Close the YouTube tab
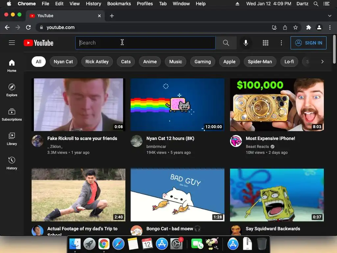 (99, 16)
